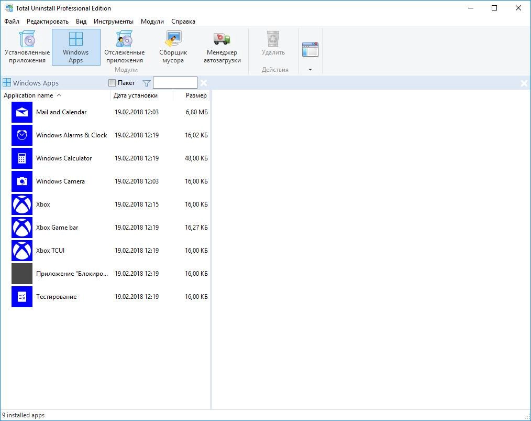531x421 pixels.
Task: Click Xbox install date 19.02.2018 12:15
Action: (x=137, y=204)
